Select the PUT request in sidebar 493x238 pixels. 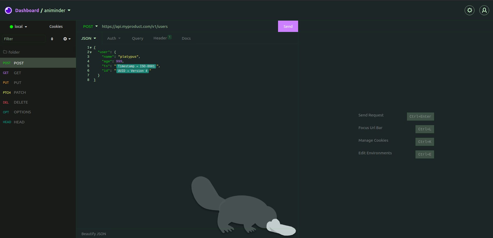(38, 83)
